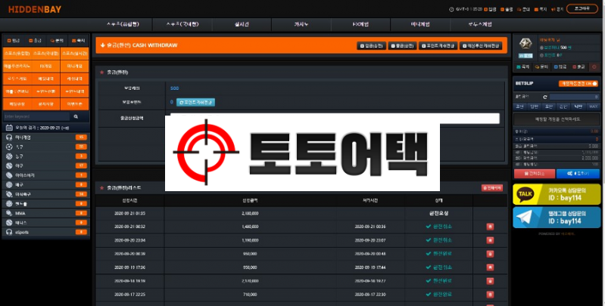Select the basketball icon in sports list
The width and height of the screenshot is (605, 306).
coord(9,156)
